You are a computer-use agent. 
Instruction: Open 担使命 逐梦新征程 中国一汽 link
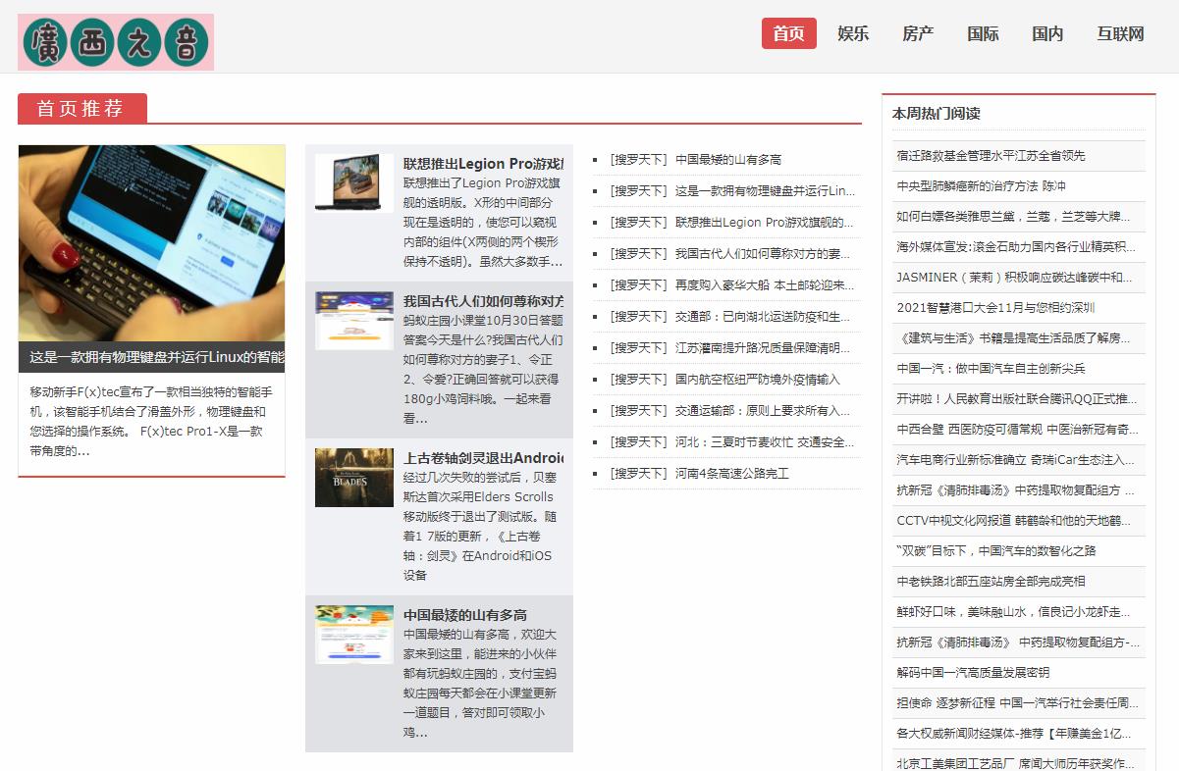pos(1018,703)
